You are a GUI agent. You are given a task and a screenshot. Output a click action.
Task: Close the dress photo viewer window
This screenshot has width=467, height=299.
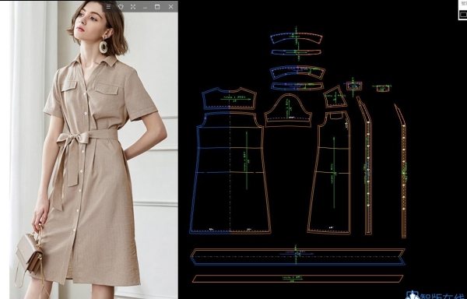click(x=170, y=6)
